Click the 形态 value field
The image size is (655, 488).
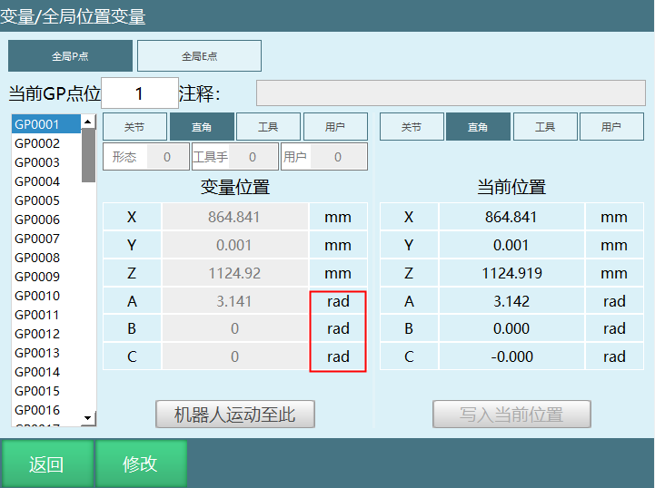point(167,157)
